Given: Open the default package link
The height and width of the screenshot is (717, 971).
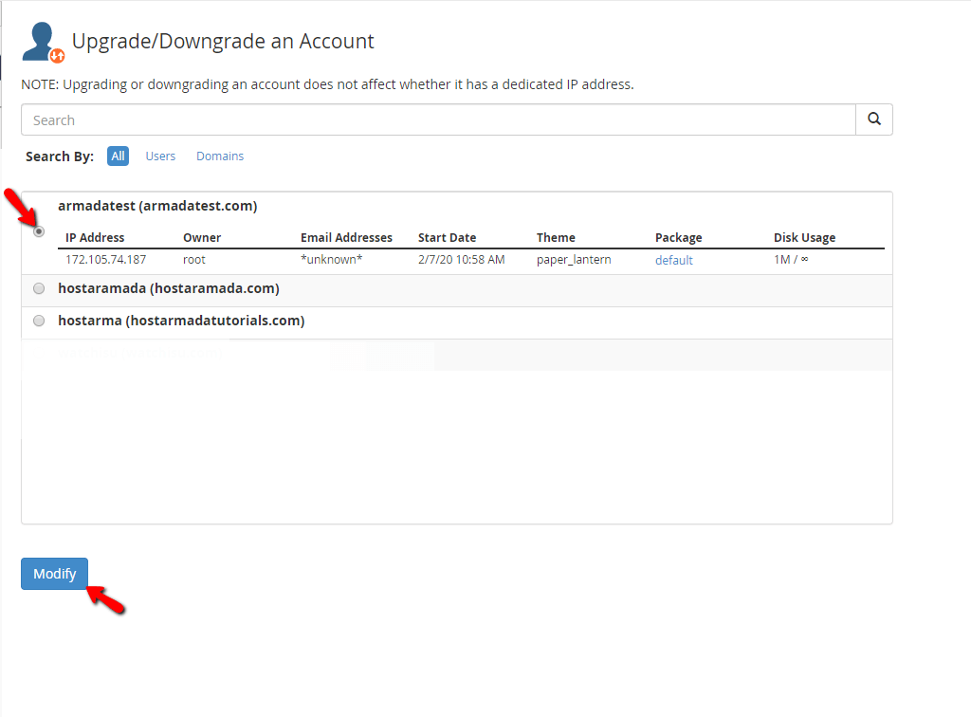Looking at the screenshot, I should point(673,260).
